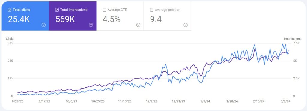This screenshot has height=111, width=307.
Task: Open the help icon on Average position card
Action: click(186, 25)
